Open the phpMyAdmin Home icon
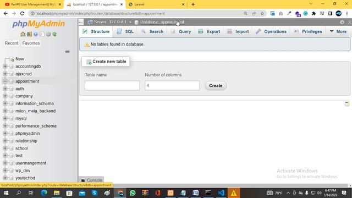 (x=23, y=34)
